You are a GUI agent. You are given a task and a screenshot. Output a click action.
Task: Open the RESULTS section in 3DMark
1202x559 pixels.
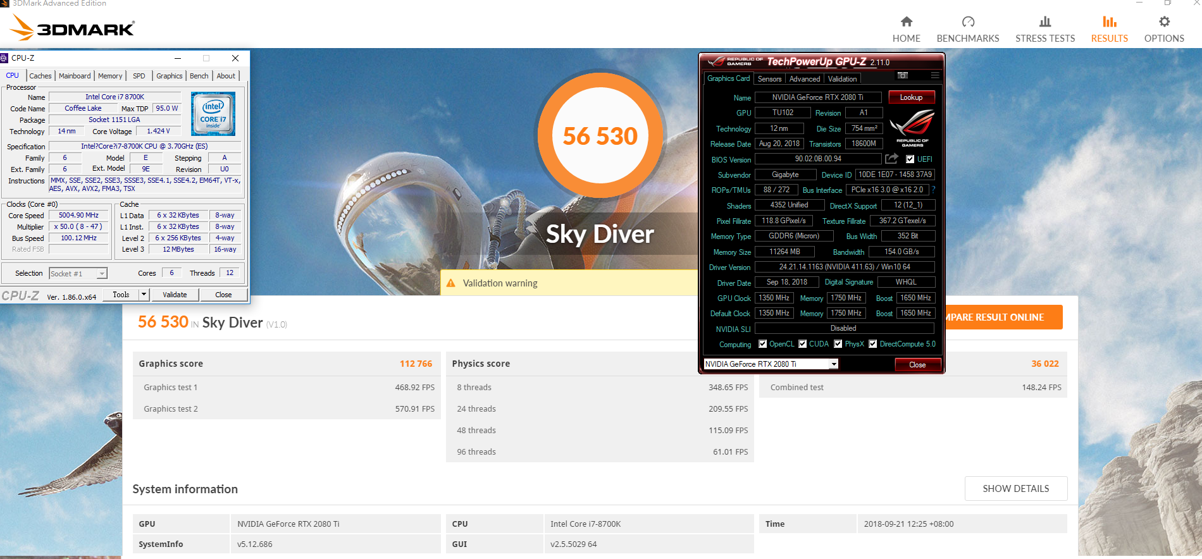(x=1109, y=30)
